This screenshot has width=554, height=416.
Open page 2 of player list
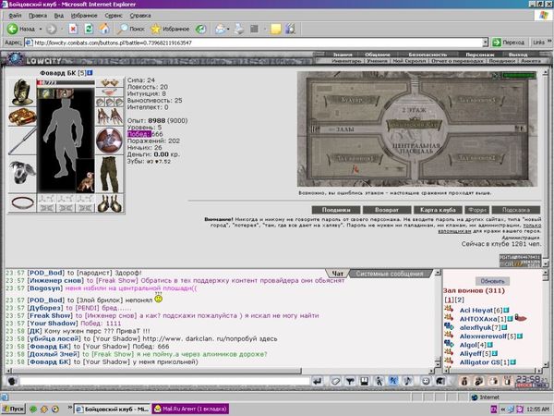pyautogui.click(x=459, y=300)
